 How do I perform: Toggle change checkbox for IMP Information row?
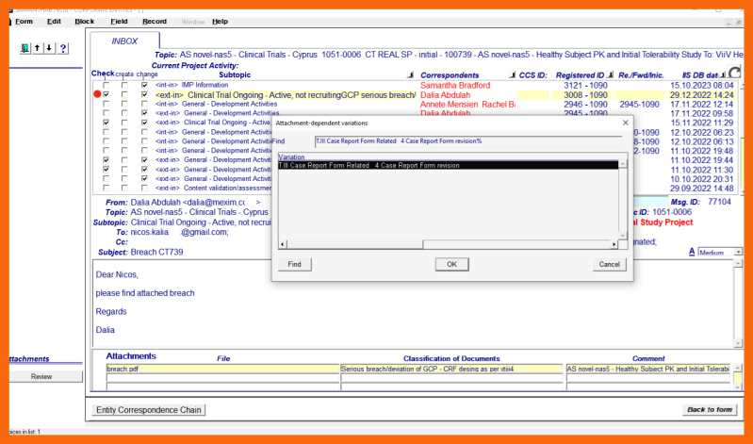tap(144, 85)
